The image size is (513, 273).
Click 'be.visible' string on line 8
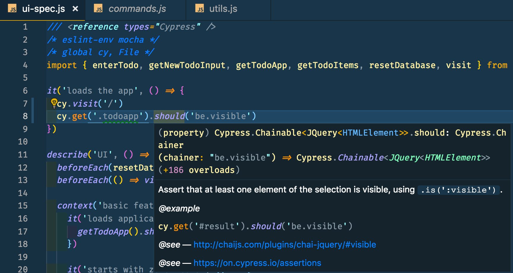[x=221, y=116]
